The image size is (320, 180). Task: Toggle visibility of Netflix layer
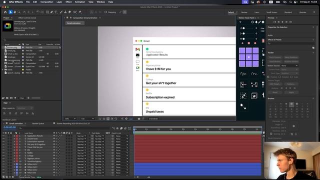pyautogui.click(x=3, y=153)
